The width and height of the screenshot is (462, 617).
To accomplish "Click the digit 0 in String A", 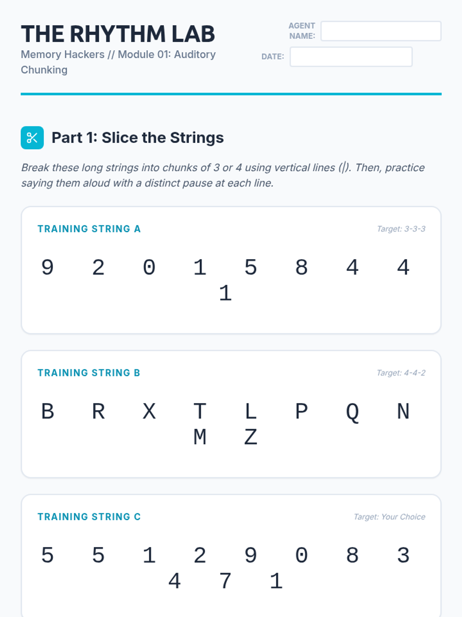I will (x=149, y=267).
